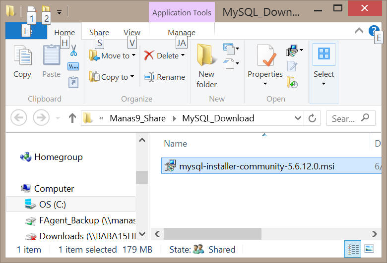Click the Rename button
The width and height of the screenshot is (387, 263).
coord(164,77)
